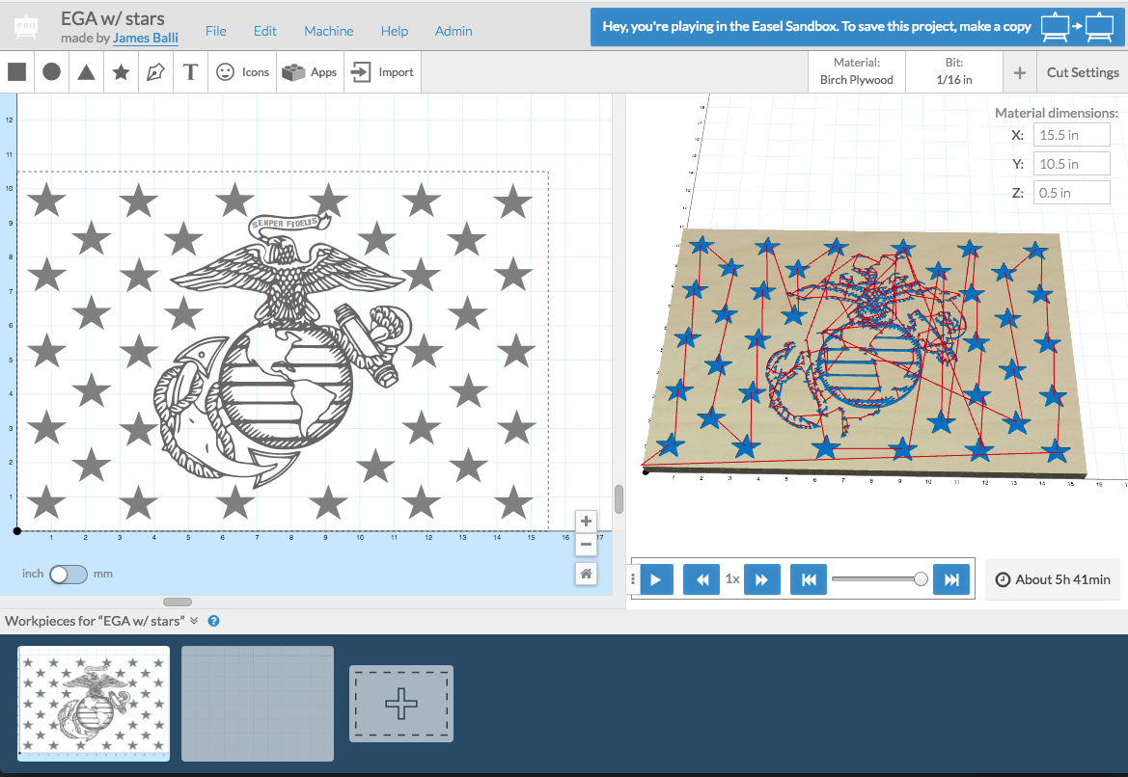The height and width of the screenshot is (777, 1128).
Task: Toggle units between inch and mm
Action: tap(69, 575)
